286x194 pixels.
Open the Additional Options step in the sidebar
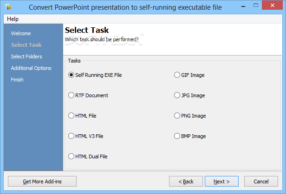31,68
